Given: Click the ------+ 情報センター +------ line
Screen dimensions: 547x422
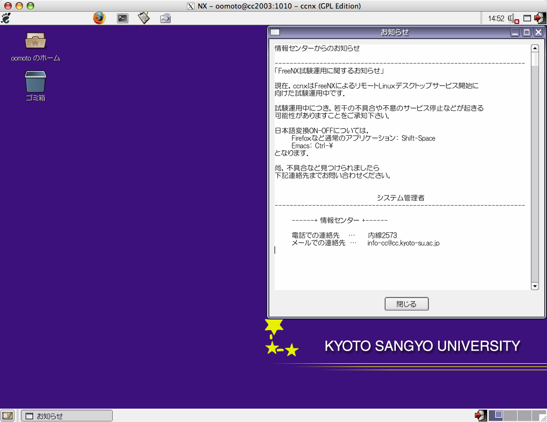Looking at the screenshot, I should pyautogui.click(x=340, y=221).
